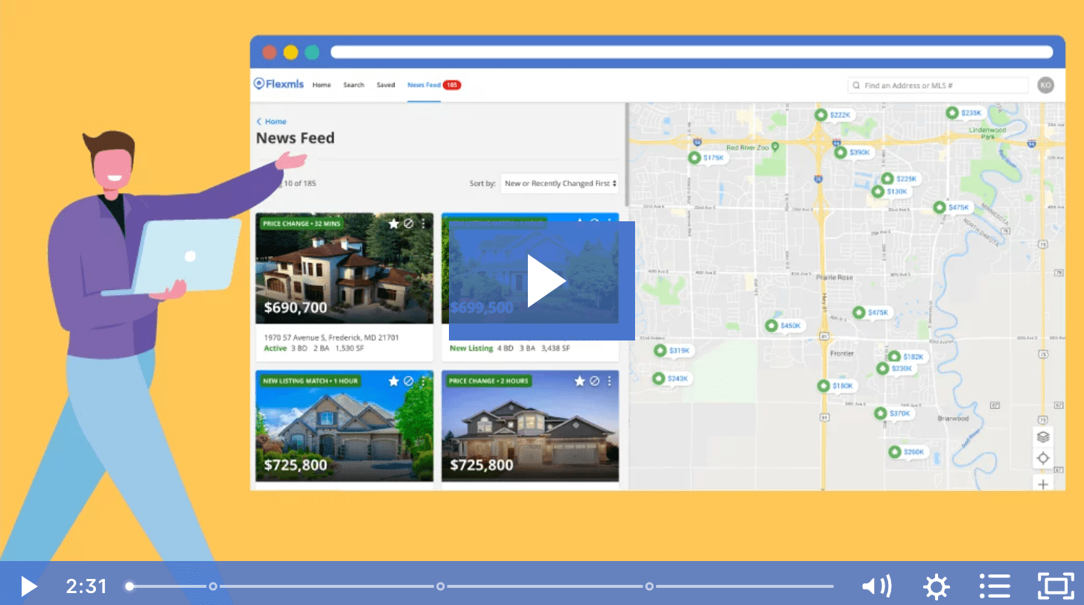Image resolution: width=1084 pixels, height=605 pixels.
Task: Click the 2:31 video duration label
Action: point(86,586)
